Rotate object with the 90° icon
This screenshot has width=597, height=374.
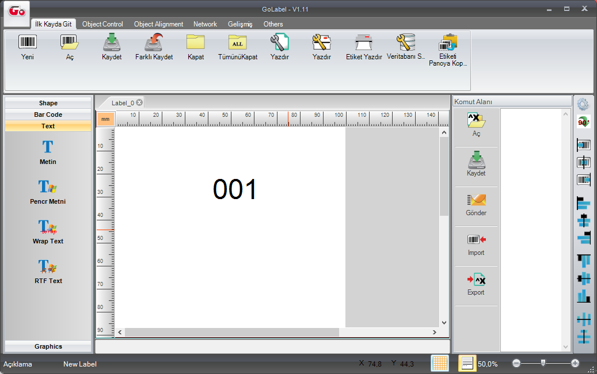(583, 123)
